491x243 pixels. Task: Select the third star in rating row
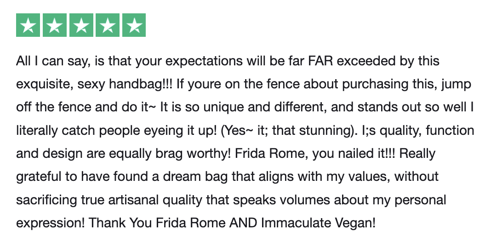click(x=81, y=25)
